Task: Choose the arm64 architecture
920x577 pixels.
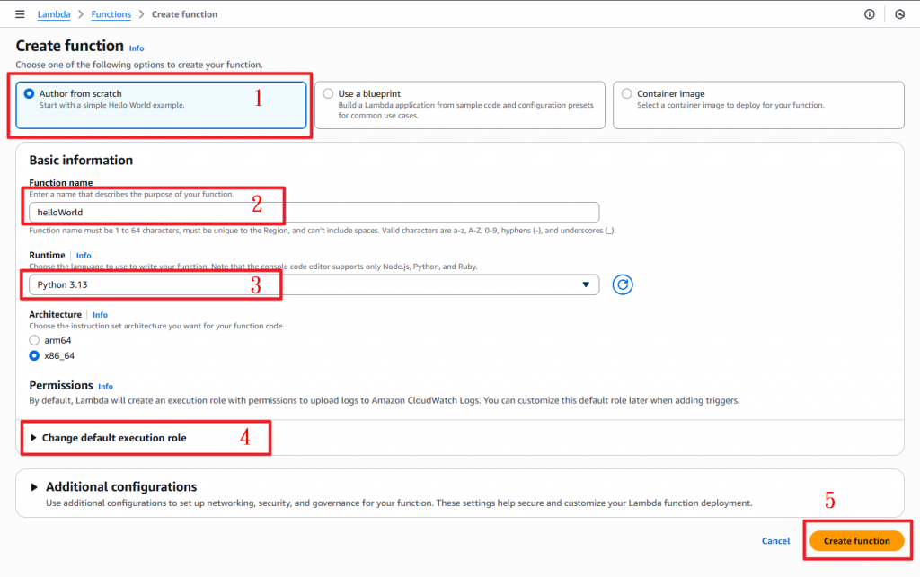Action: coord(35,340)
